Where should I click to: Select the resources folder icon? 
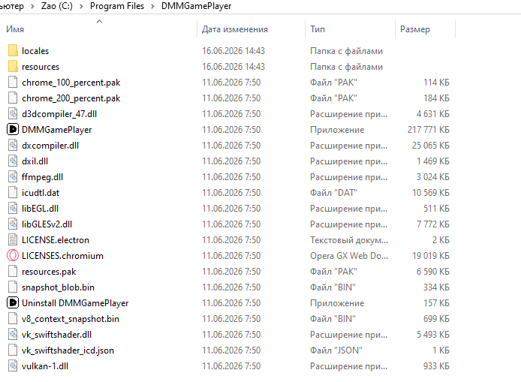13,67
